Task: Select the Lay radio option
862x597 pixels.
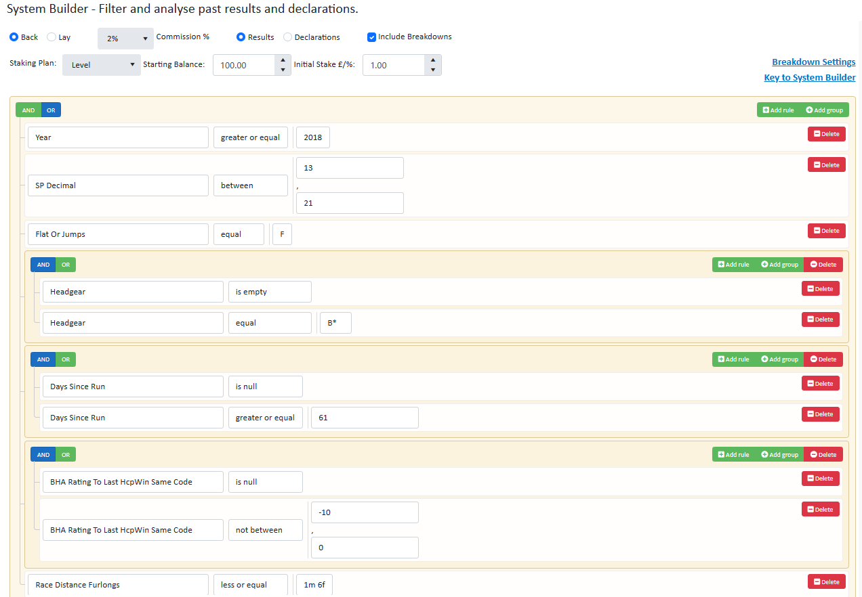Action: 52,37
